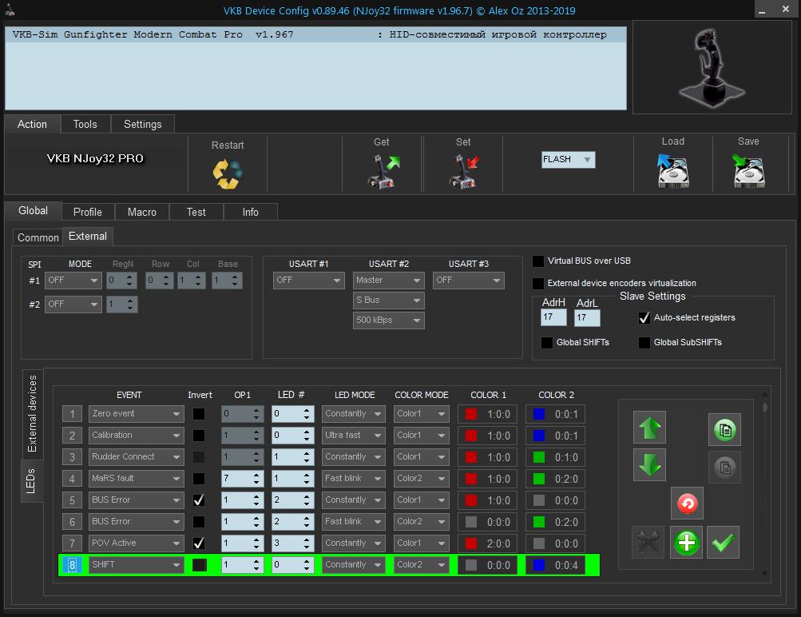Uncheck Auto-select registers

(644, 317)
